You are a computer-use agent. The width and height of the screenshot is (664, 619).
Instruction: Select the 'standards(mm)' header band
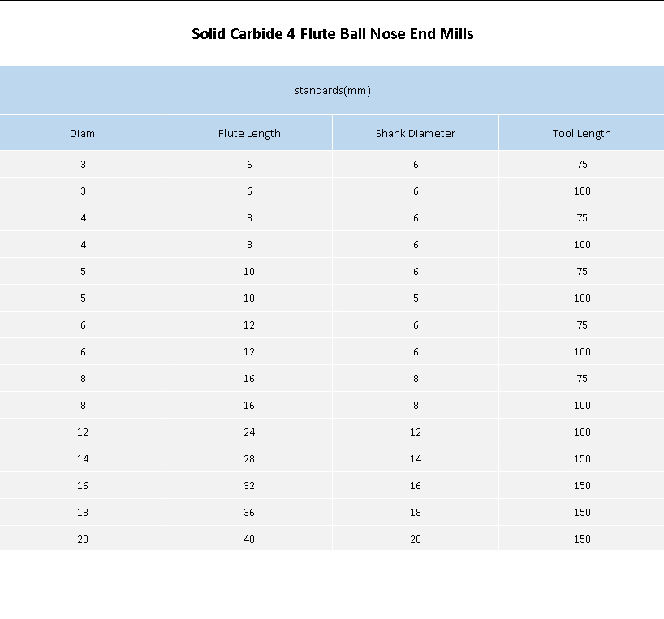coord(332,90)
